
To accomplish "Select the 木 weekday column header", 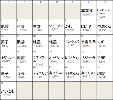I will (57, 2).
